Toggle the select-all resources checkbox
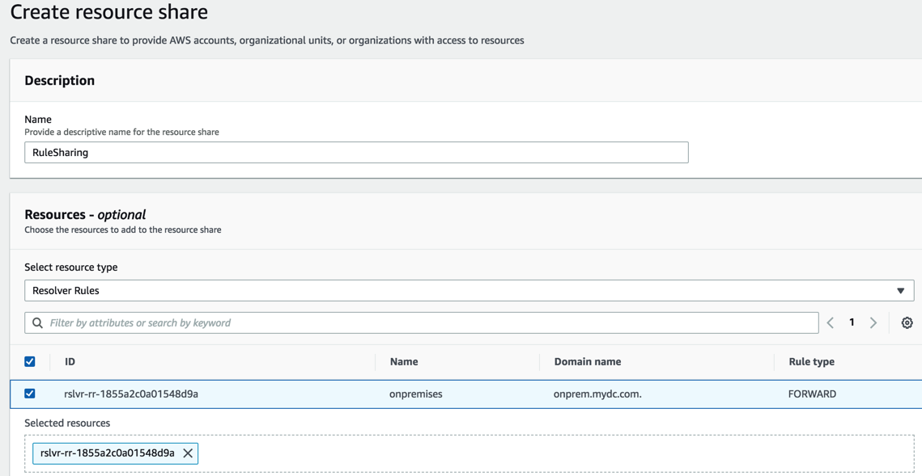 pos(30,361)
